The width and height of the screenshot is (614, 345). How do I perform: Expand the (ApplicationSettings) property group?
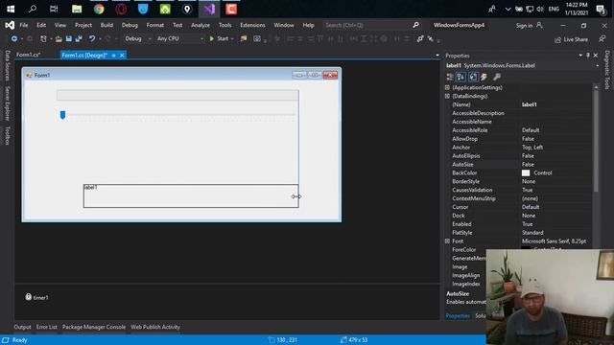coord(447,87)
